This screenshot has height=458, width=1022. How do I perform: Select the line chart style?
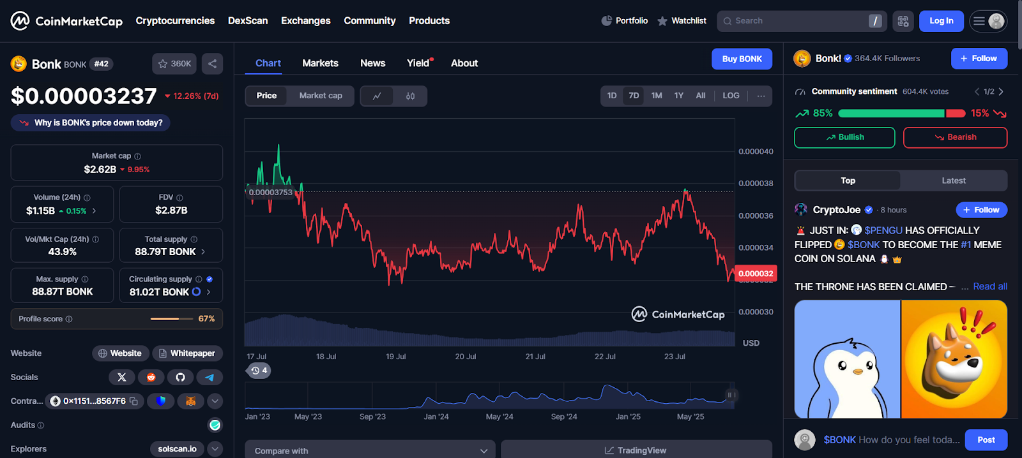378,96
